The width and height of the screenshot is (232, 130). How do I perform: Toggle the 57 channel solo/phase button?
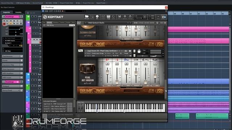click(x=107, y=64)
